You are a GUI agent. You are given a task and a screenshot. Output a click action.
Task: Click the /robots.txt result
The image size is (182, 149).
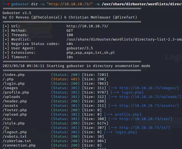tap(15, 137)
